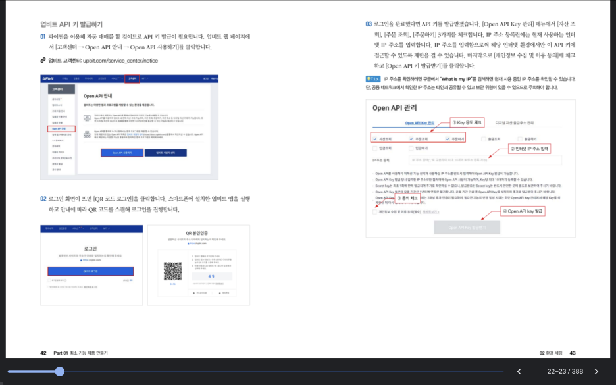Click the blue Open API 사용하기 button
This screenshot has width=616, height=385.
pos(122,153)
